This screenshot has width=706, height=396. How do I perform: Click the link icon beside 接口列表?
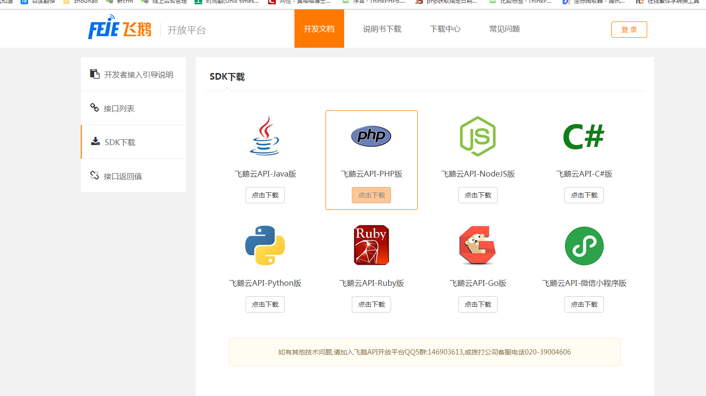[x=95, y=107]
